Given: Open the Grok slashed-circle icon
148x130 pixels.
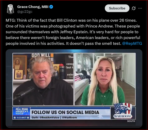Looking at the screenshot, I should click(133, 8).
